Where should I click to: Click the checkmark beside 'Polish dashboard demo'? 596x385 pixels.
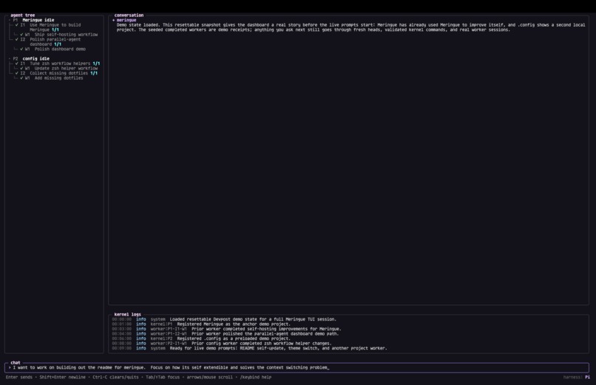click(21, 49)
